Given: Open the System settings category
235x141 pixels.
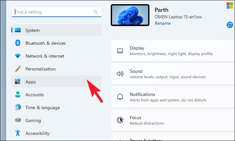Looking at the screenshot, I should tap(56, 30).
